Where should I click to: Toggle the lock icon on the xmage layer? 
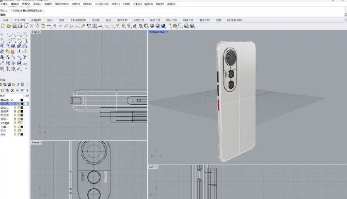pos(18,123)
